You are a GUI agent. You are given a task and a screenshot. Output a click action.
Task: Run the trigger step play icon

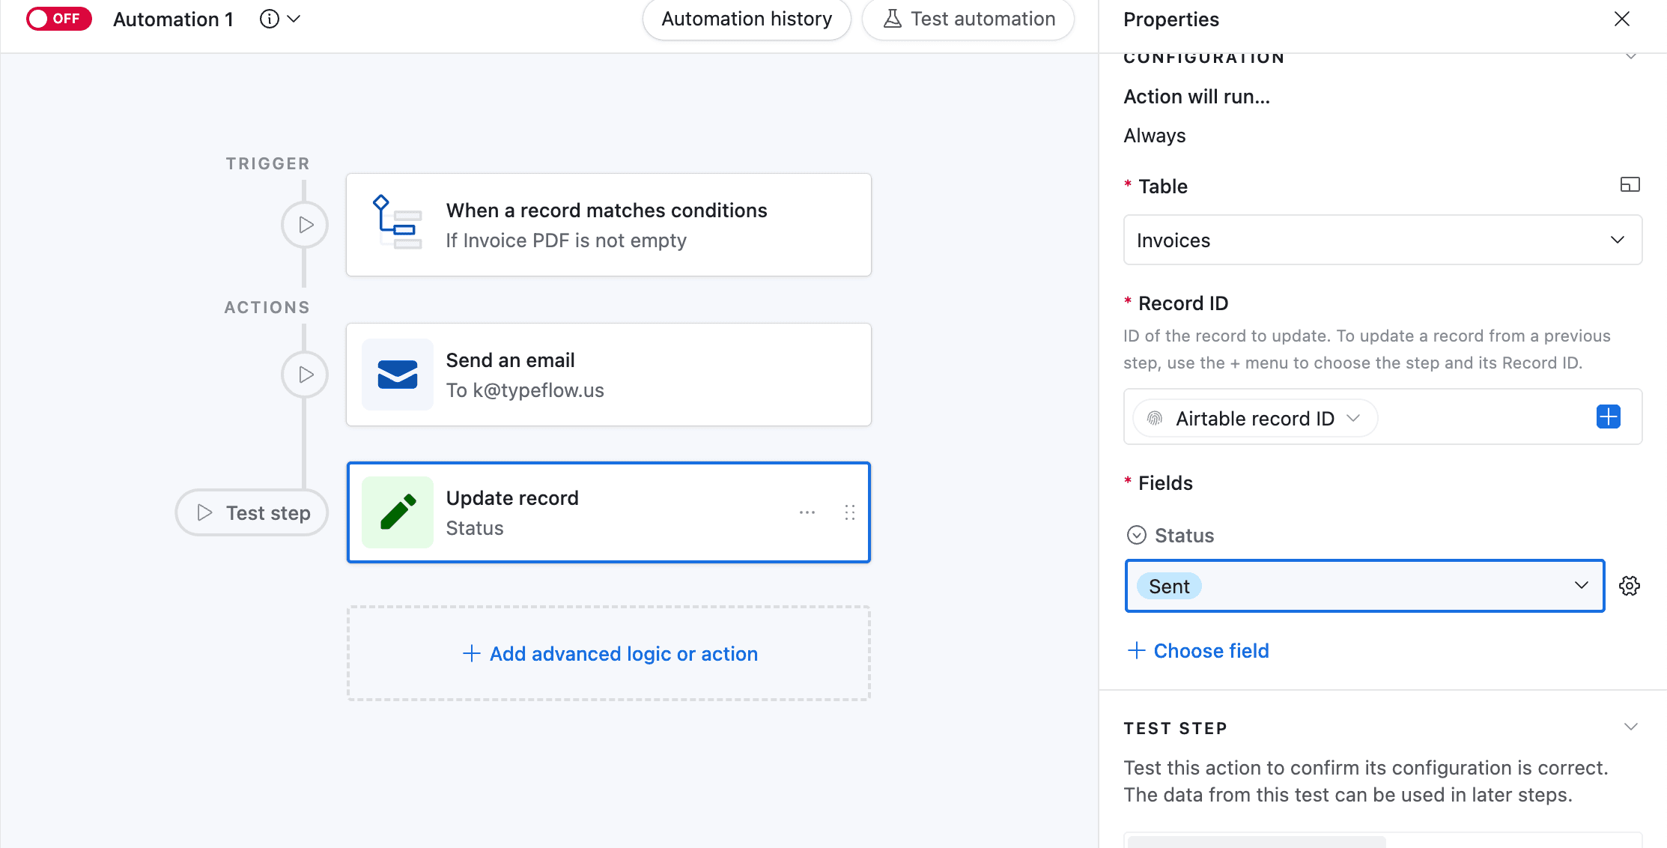click(x=305, y=225)
